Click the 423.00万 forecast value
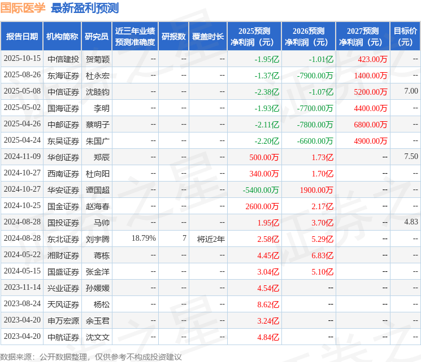The height and width of the screenshot is (362, 421). point(372,59)
